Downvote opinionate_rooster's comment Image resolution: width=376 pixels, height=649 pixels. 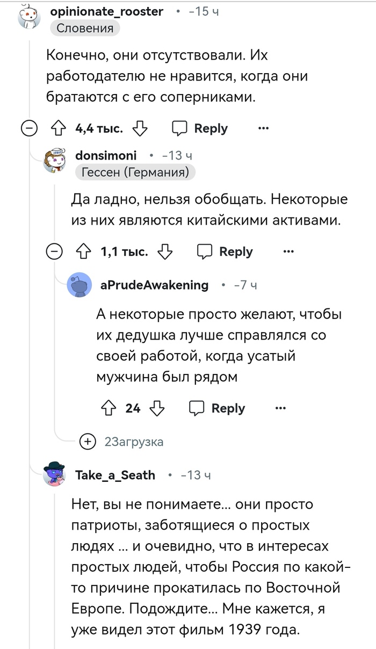[x=140, y=129]
